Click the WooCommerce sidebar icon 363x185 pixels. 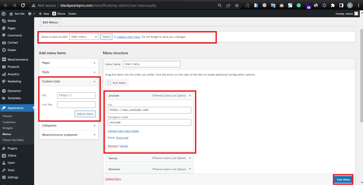coord(4,60)
